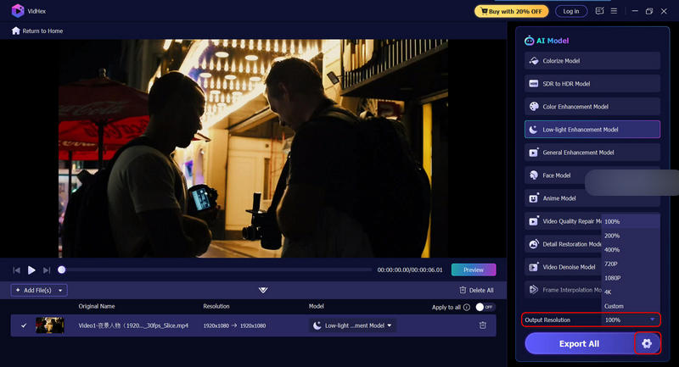Click Buy with 20% OFF button

coord(512,11)
